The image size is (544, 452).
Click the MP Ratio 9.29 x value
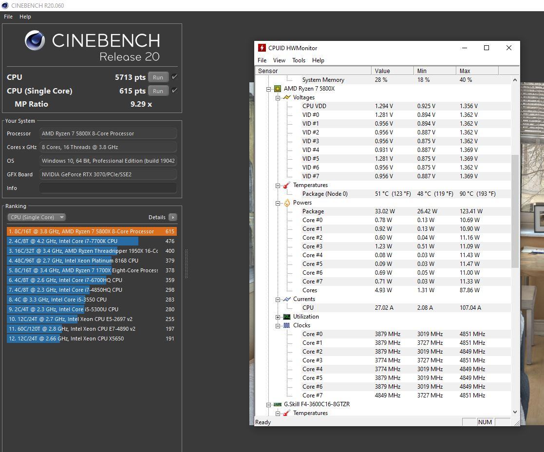(141, 104)
